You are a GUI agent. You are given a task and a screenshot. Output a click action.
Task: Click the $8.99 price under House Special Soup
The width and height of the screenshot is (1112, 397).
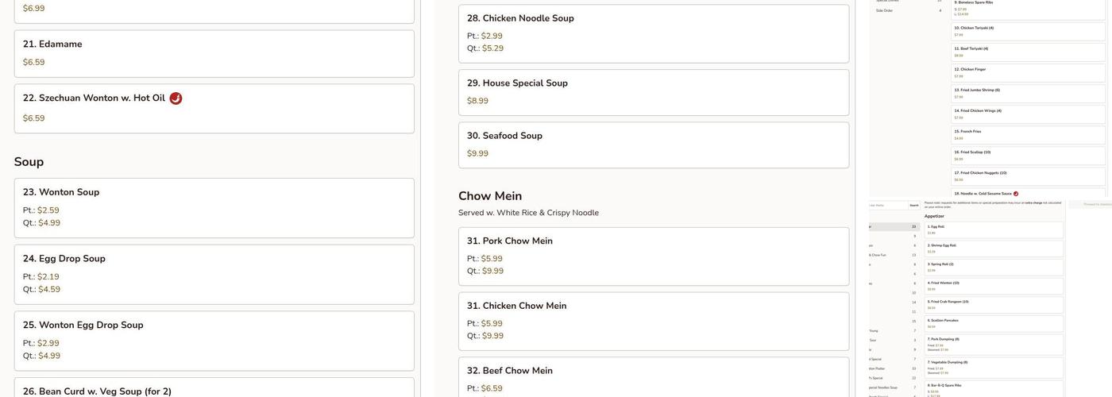(x=477, y=101)
